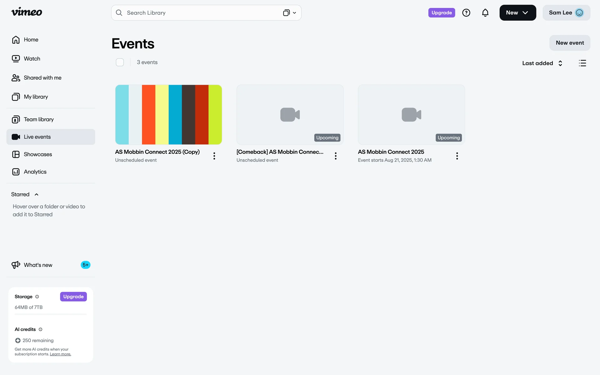Change Last added sort order
600x375 pixels.
click(542, 63)
